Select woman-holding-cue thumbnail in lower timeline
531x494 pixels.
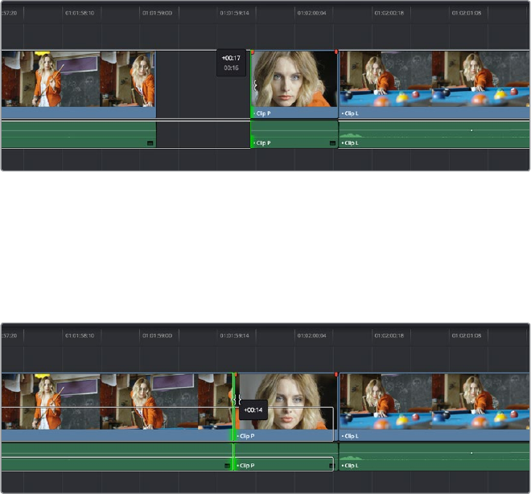point(51,401)
